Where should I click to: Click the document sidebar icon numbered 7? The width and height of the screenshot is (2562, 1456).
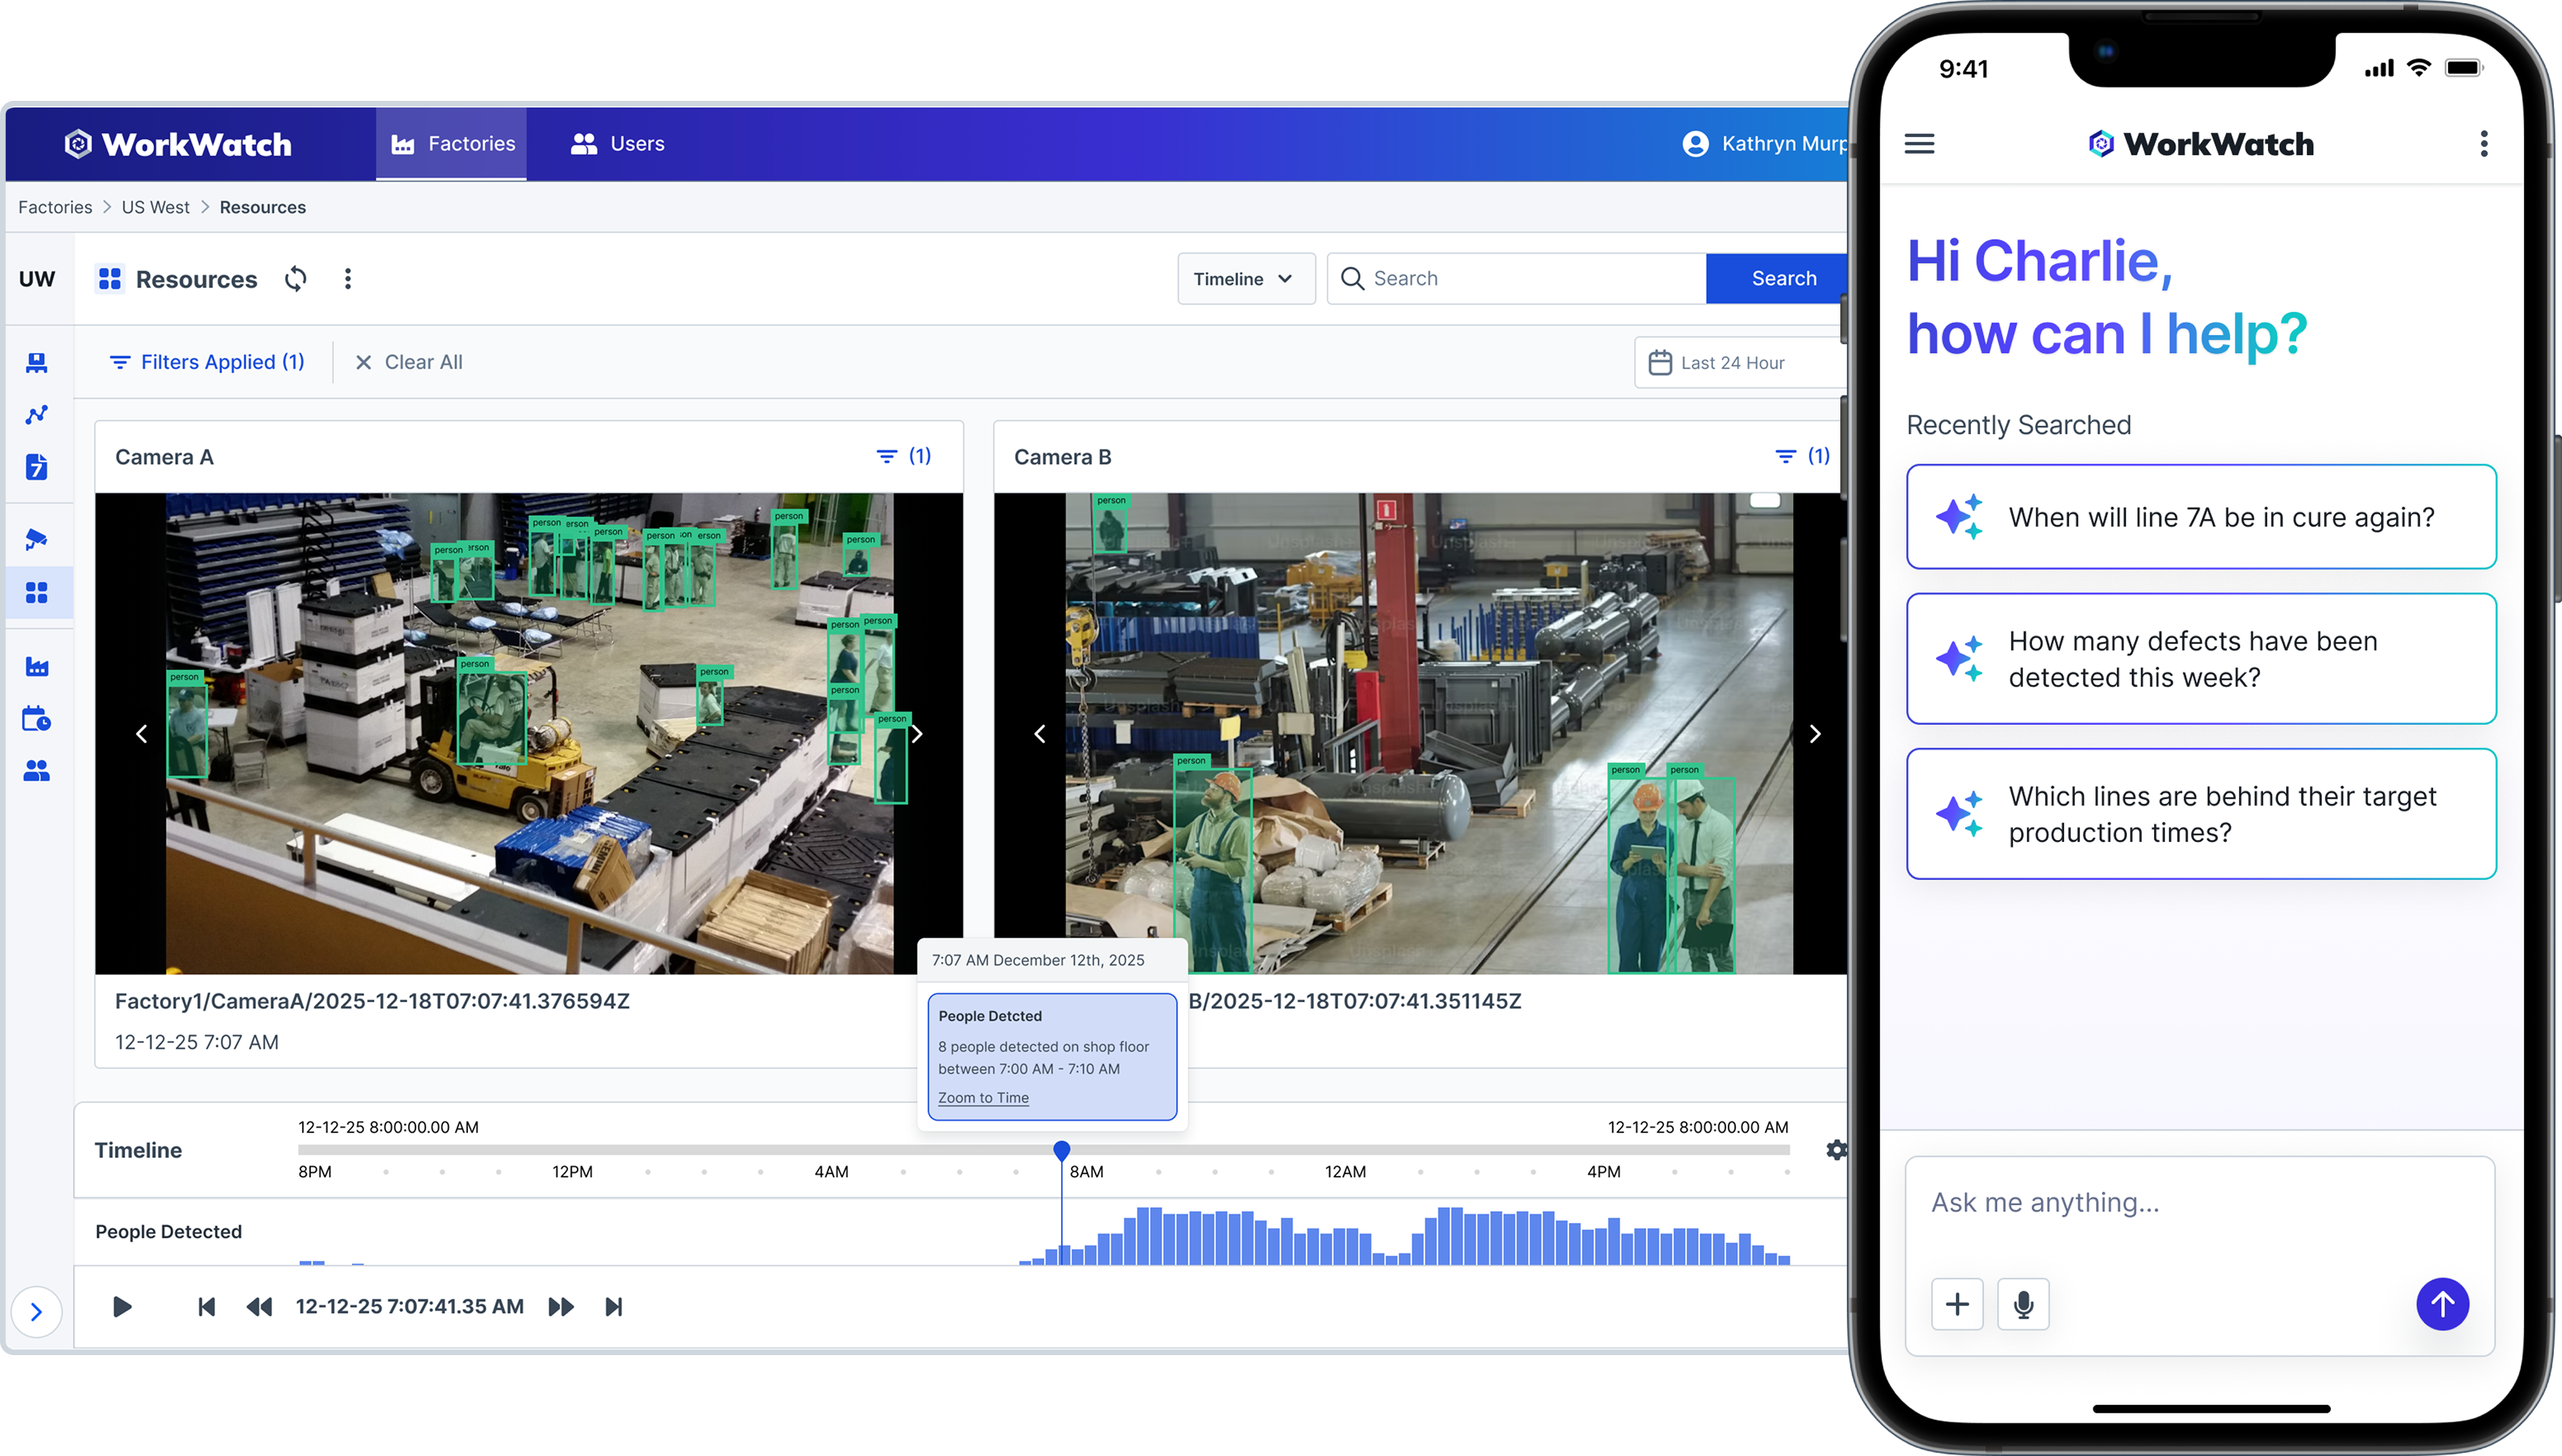(37, 466)
